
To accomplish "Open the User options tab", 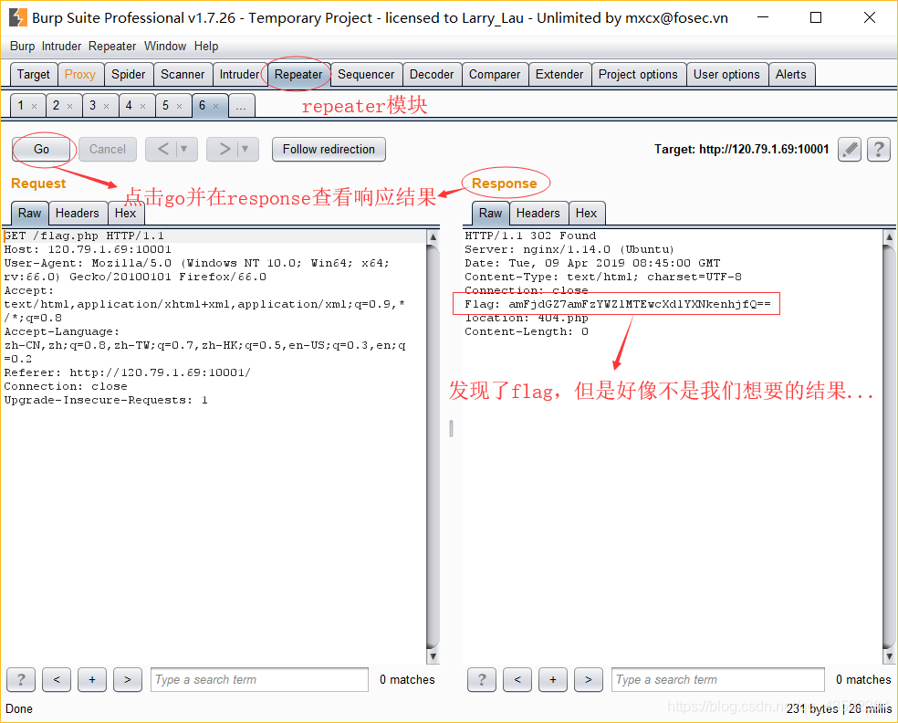I will click(x=726, y=75).
